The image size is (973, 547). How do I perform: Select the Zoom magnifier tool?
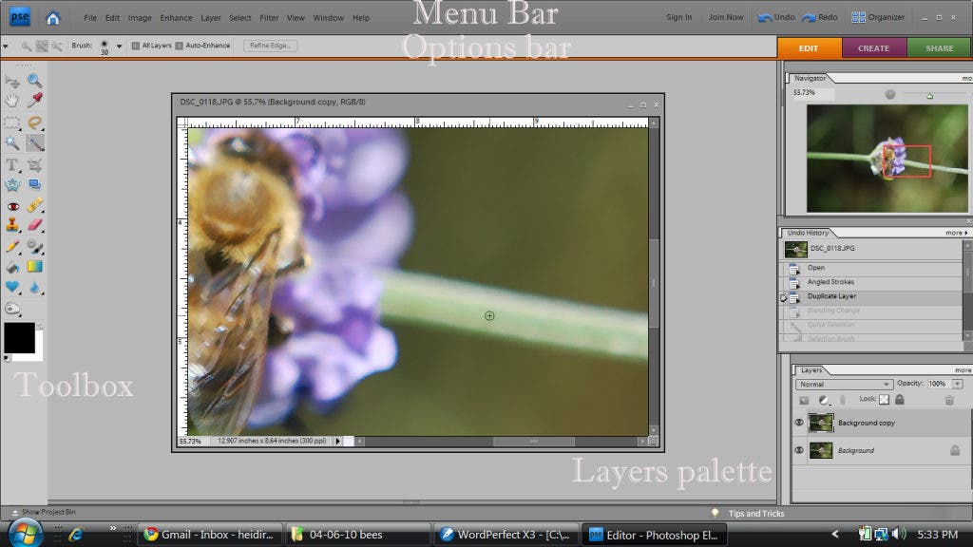pyautogui.click(x=34, y=82)
